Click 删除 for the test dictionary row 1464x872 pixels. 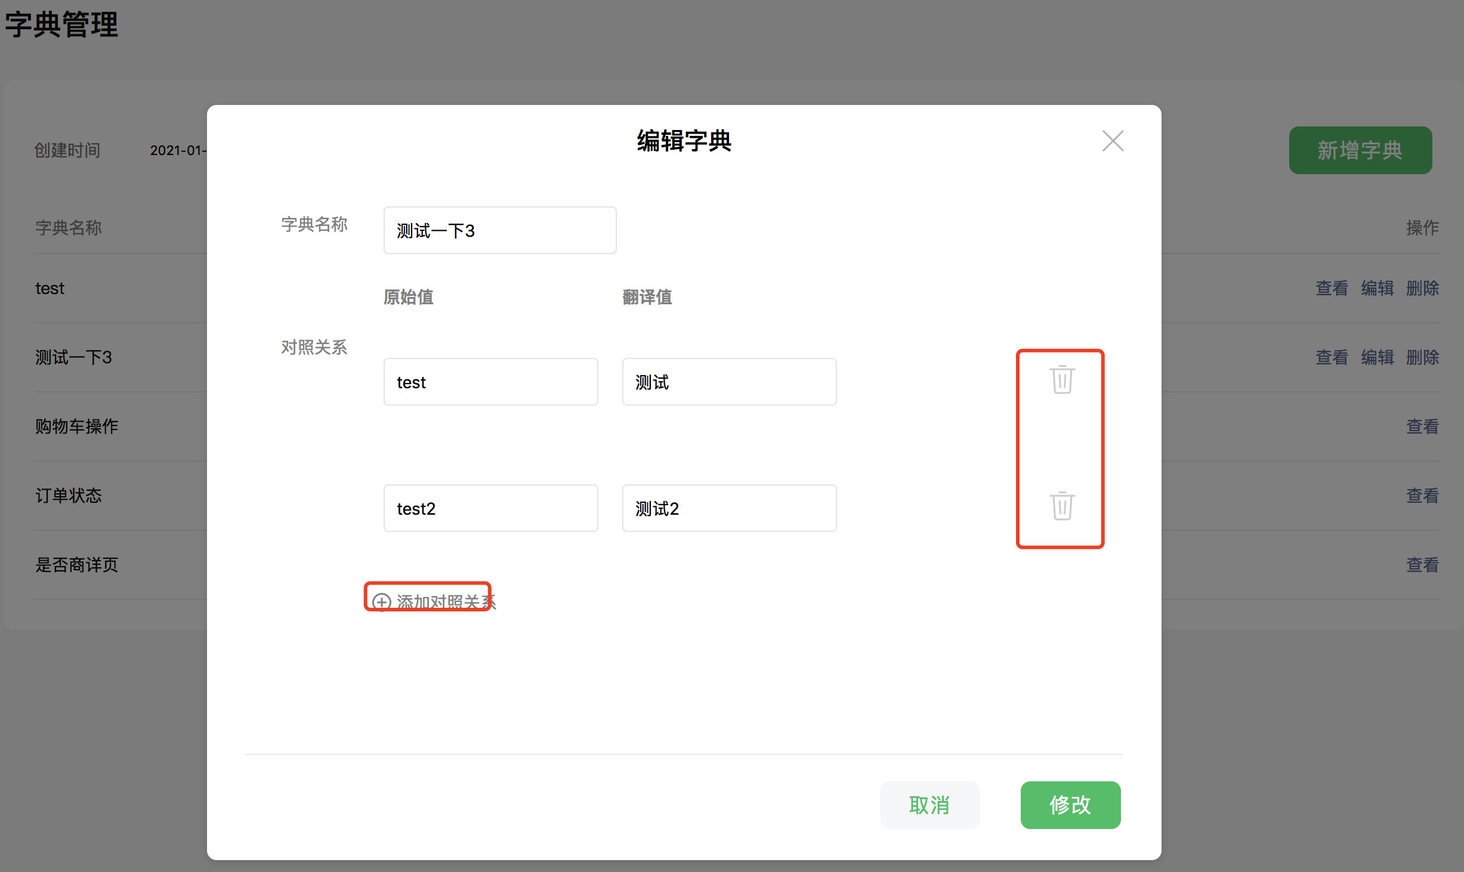(x=1423, y=288)
